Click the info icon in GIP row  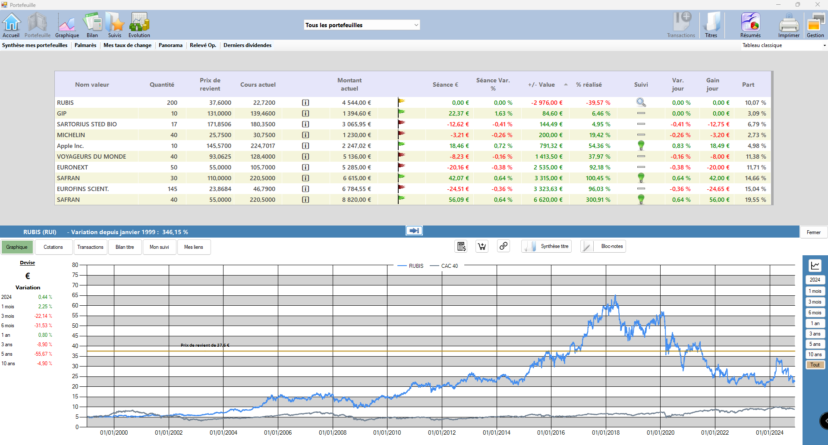305,113
